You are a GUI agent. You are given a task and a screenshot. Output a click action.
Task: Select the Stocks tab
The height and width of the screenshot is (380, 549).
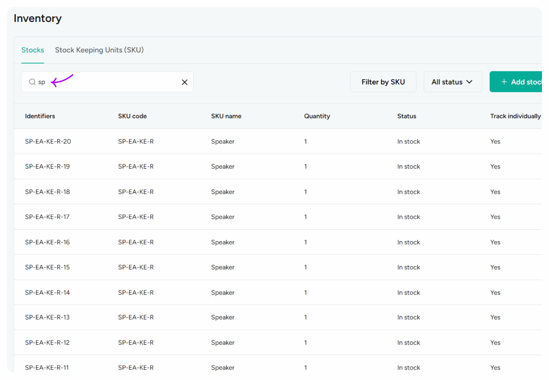click(32, 50)
